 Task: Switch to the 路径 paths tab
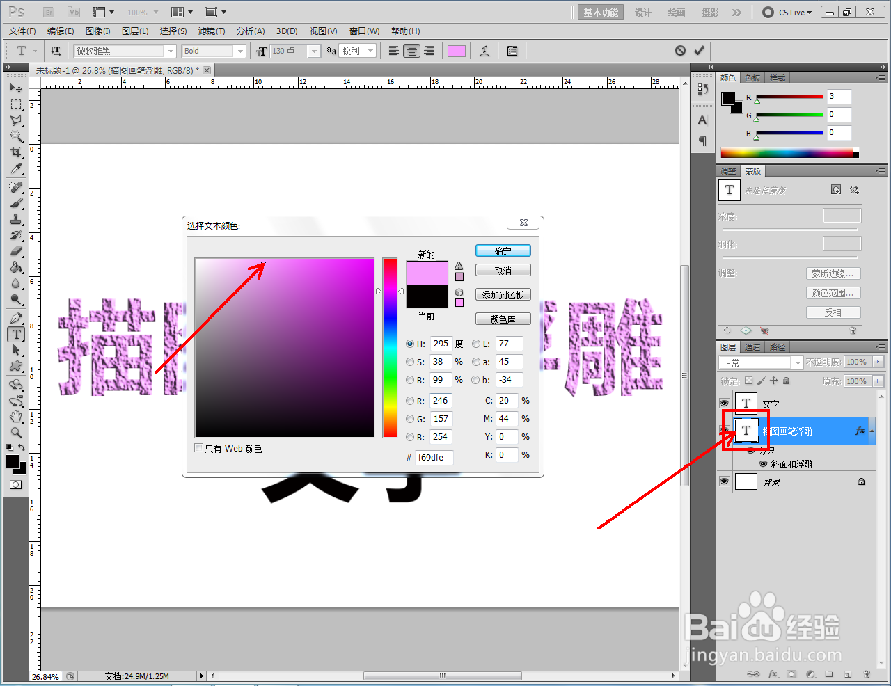click(x=778, y=346)
